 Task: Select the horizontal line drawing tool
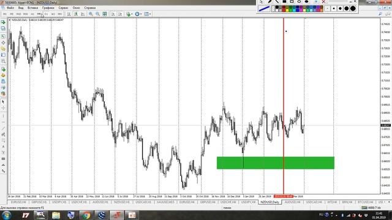click(3, 122)
